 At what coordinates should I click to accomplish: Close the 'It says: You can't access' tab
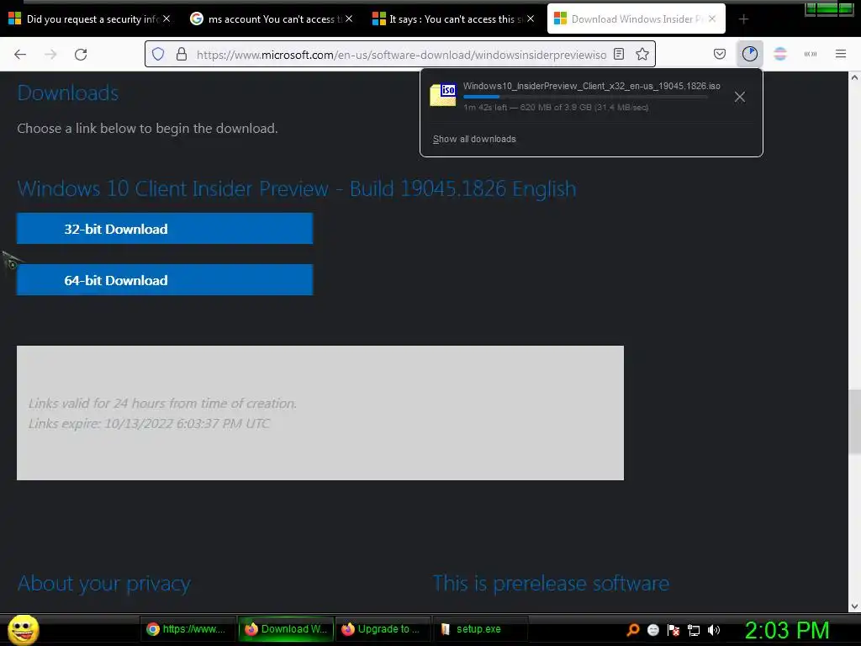pos(531,19)
